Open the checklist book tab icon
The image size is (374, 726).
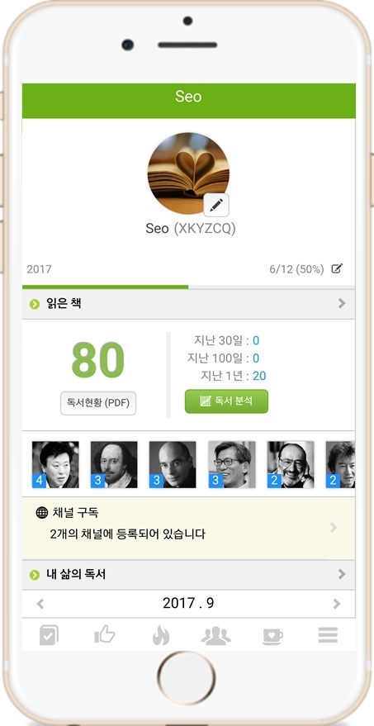click(49, 635)
